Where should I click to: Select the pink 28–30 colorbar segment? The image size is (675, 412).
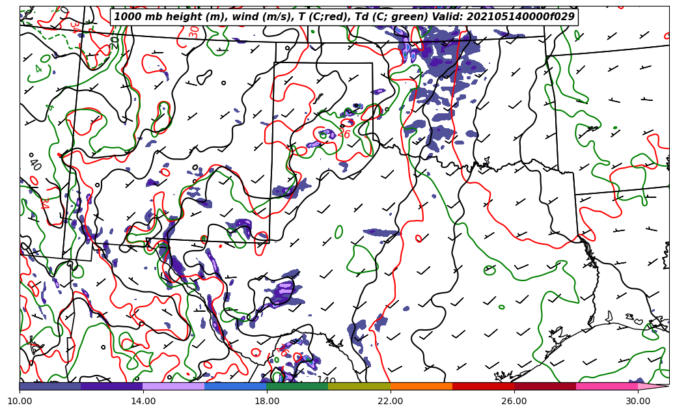607,386
